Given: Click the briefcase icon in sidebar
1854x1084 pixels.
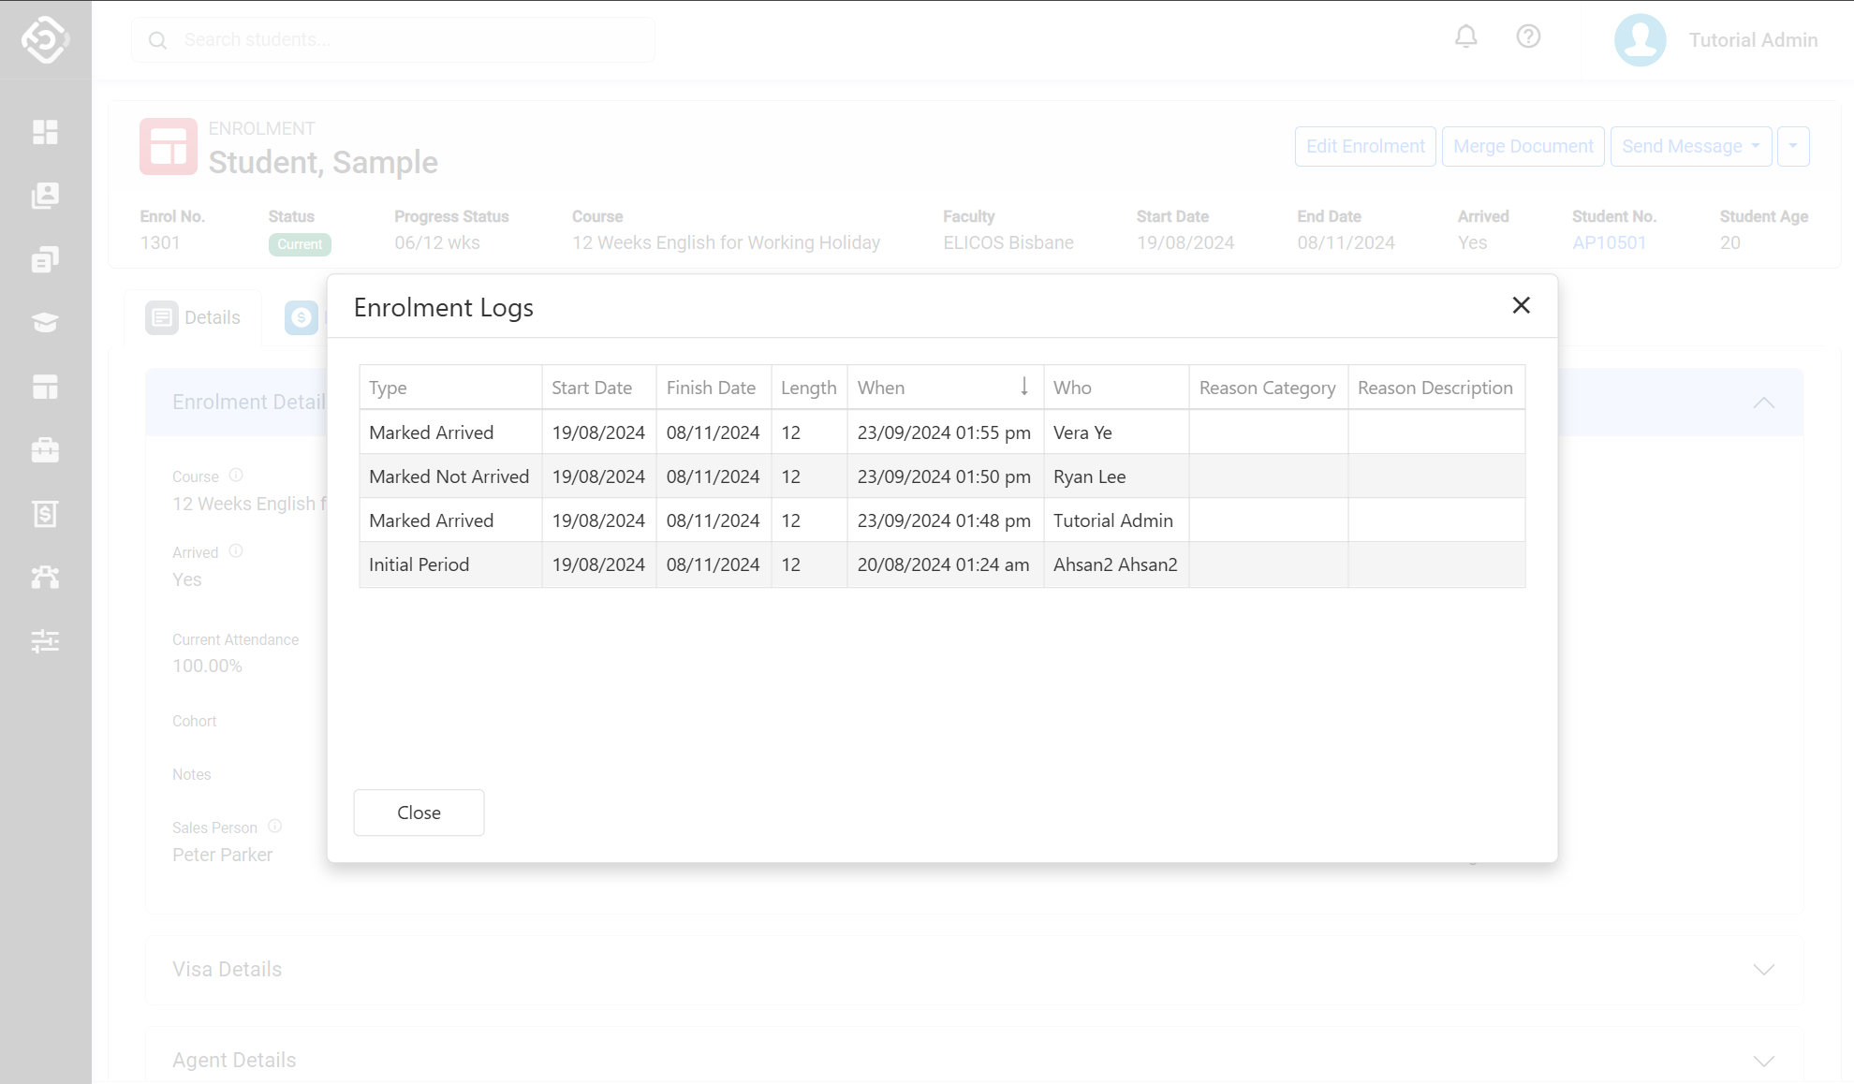Looking at the screenshot, I should tap(45, 450).
